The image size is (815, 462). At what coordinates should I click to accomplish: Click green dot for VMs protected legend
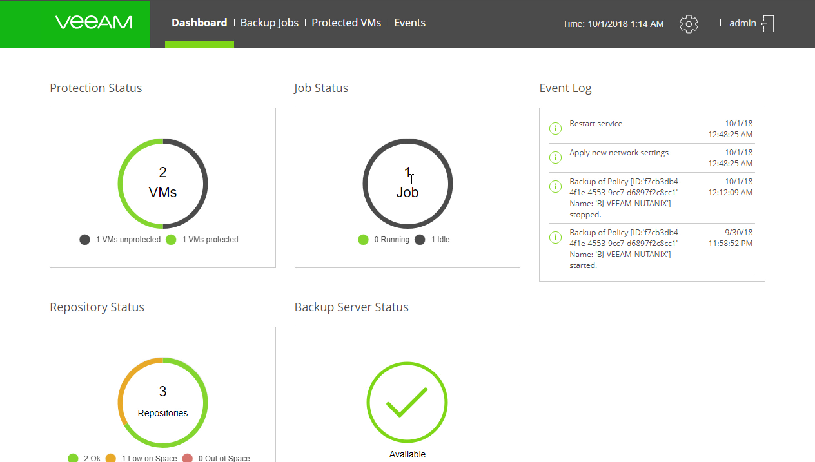pyautogui.click(x=171, y=240)
